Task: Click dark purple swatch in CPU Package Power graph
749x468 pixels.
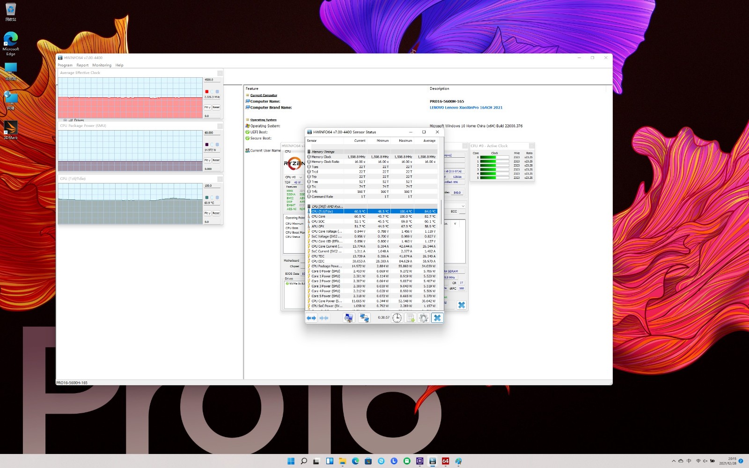Action: 206,145
